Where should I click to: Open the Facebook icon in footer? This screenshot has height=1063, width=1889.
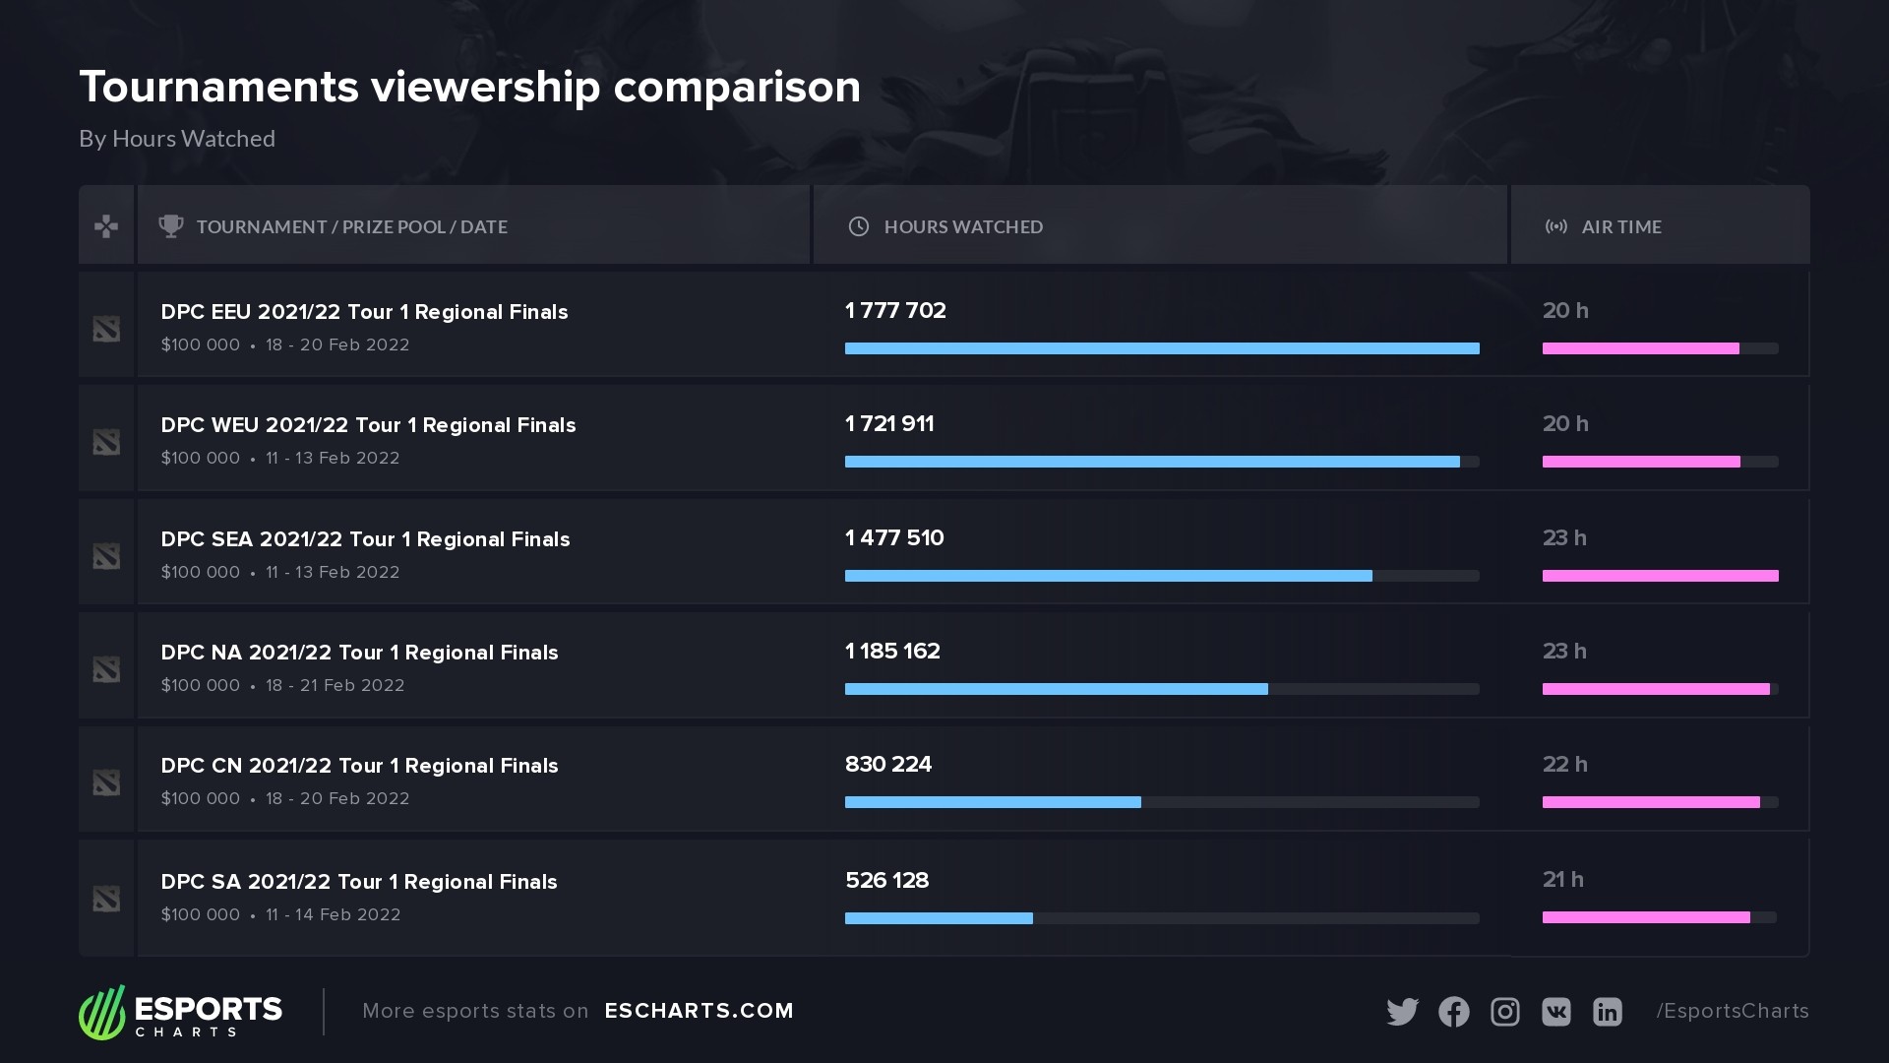click(x=1453, y=1012)
